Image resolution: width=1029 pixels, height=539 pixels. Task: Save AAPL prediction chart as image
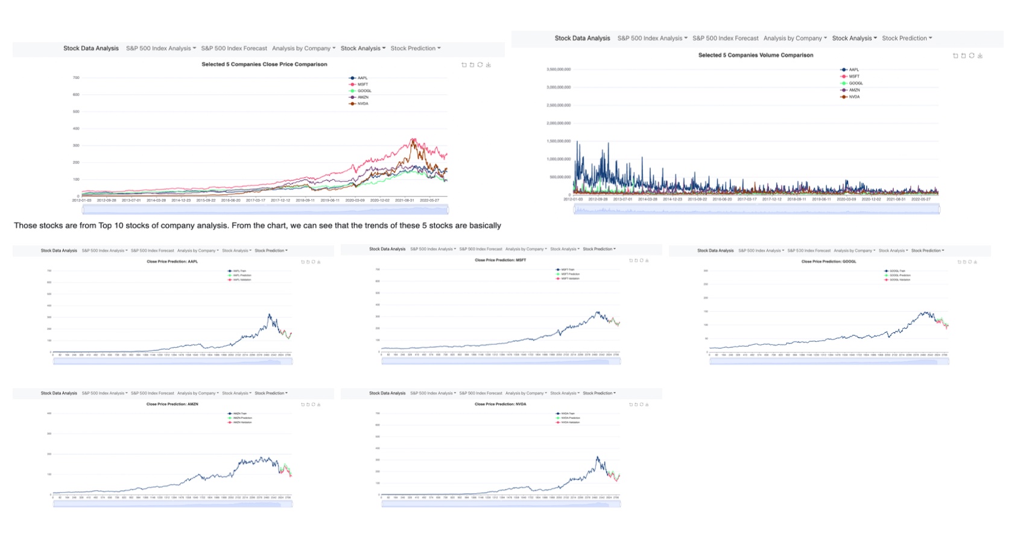click(319, 262)
